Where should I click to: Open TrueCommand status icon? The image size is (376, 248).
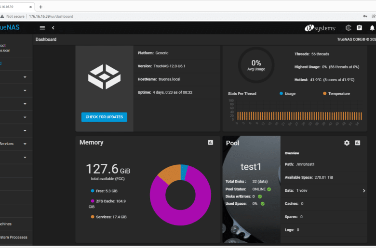[x=348, y=28]
